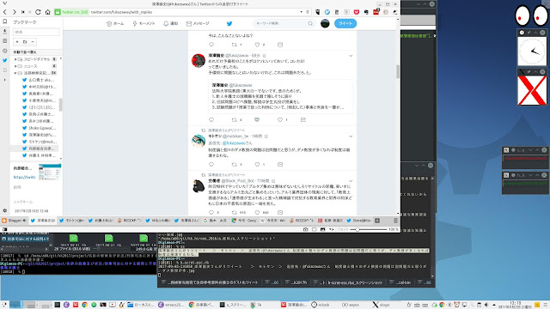
Task: Adjust the page zoom slider
Action: coord(370,229)
